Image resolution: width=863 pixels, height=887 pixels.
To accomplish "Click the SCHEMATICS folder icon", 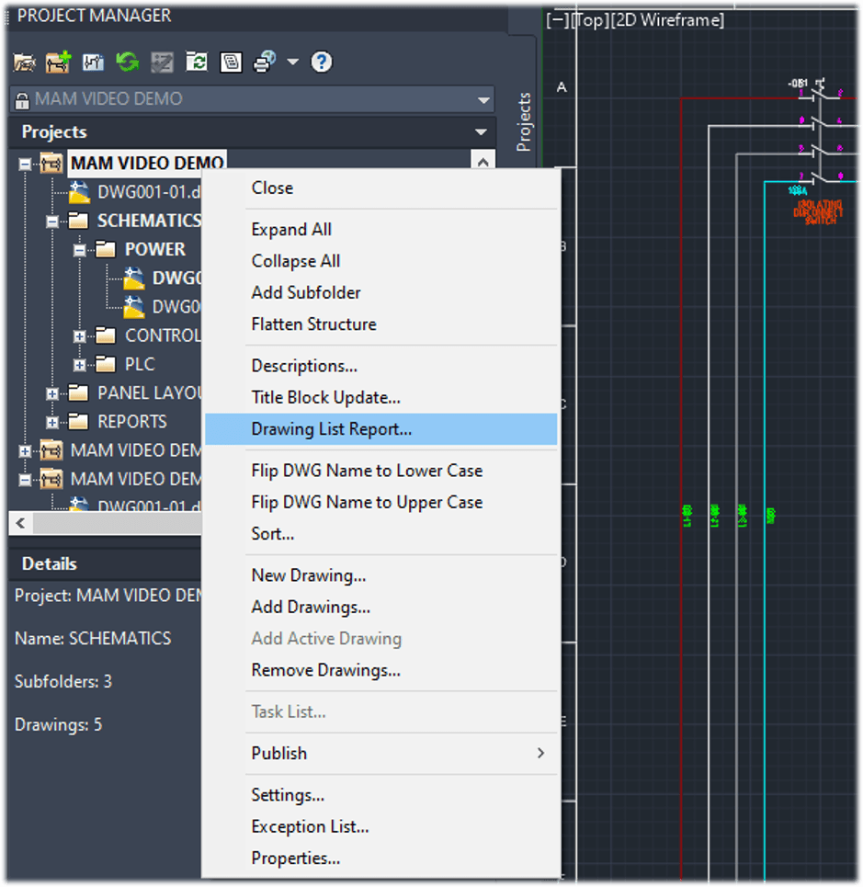I will [x=78, y=220].
